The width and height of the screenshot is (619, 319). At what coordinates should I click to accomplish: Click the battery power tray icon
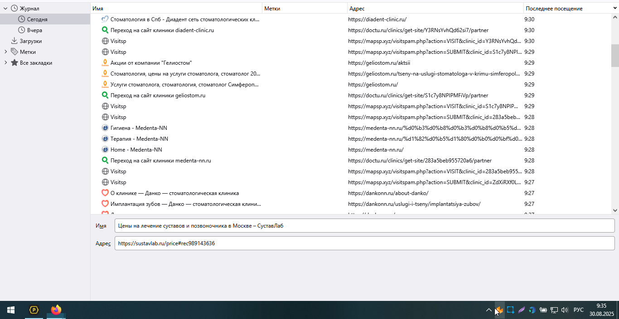coord(543,310)
